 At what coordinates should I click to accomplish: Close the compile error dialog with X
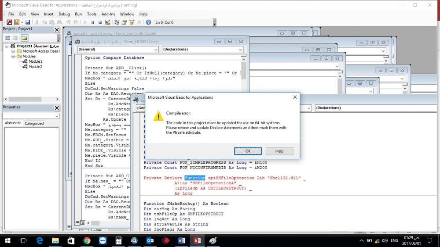point(295,97)
